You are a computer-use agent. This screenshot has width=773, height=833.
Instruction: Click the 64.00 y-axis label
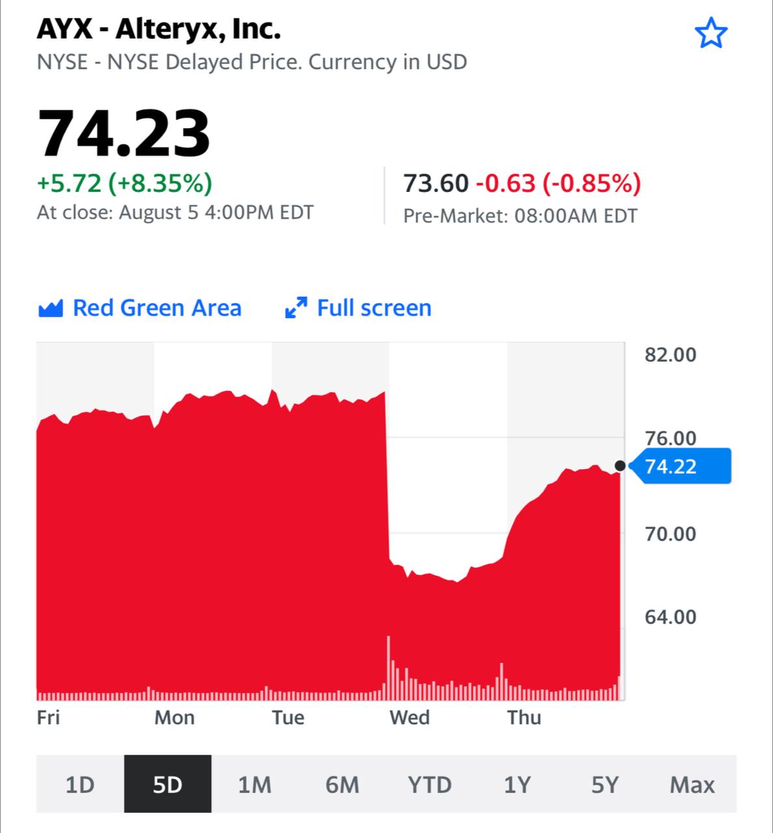pos(670,616)
